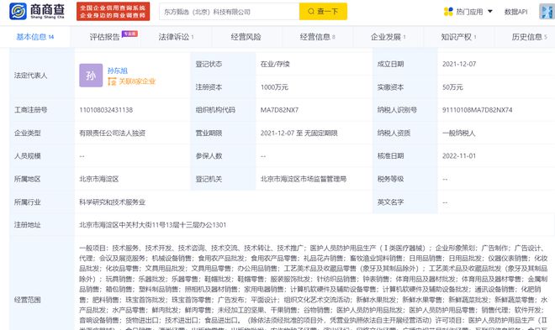Click the approval date 2022-11-01

point(459,156)
